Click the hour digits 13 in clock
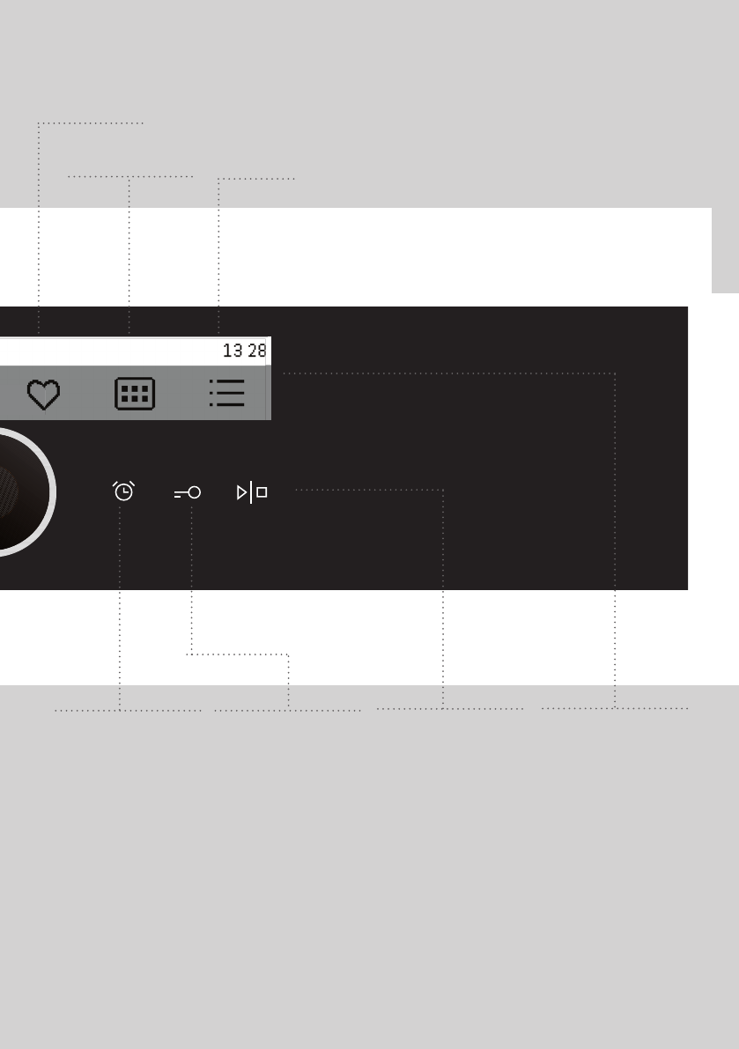The width and height of the screenshot is (739, 1049). coord(232,351)
